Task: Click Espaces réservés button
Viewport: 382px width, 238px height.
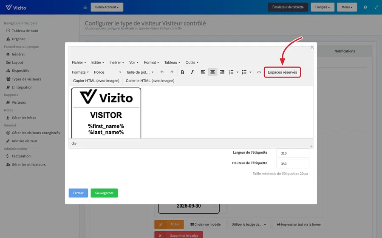Action: click(x=283, y=72)
